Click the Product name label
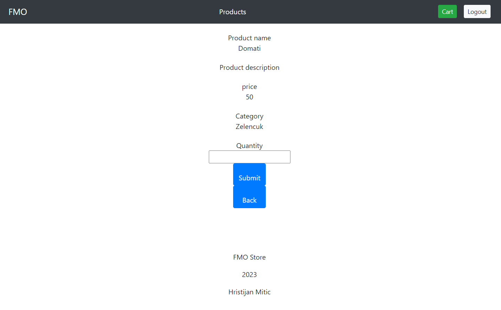Viewport: 501px width, 310px height. 249,38
